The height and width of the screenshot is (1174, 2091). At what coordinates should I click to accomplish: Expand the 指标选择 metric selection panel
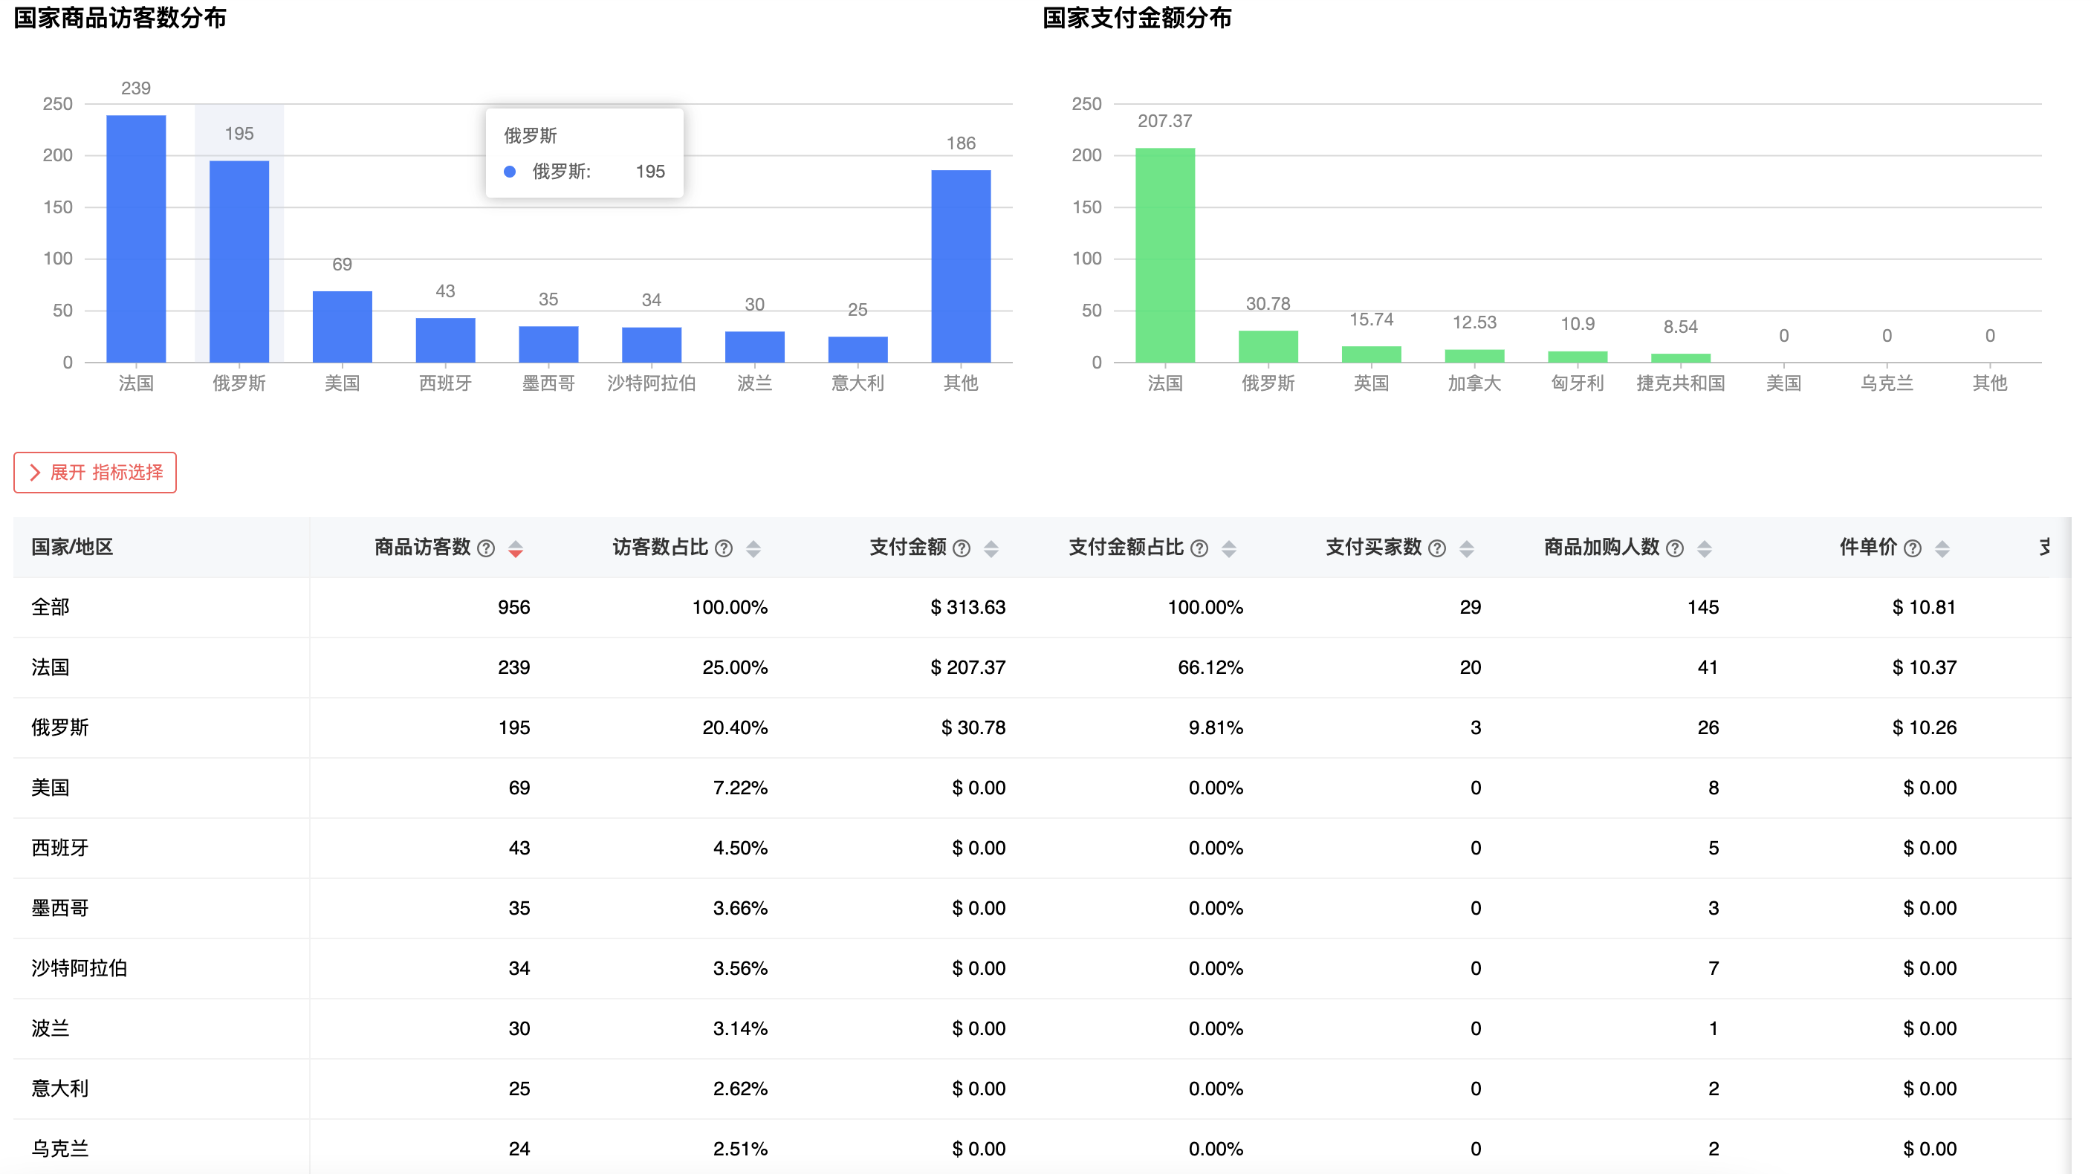click(94, 473)
